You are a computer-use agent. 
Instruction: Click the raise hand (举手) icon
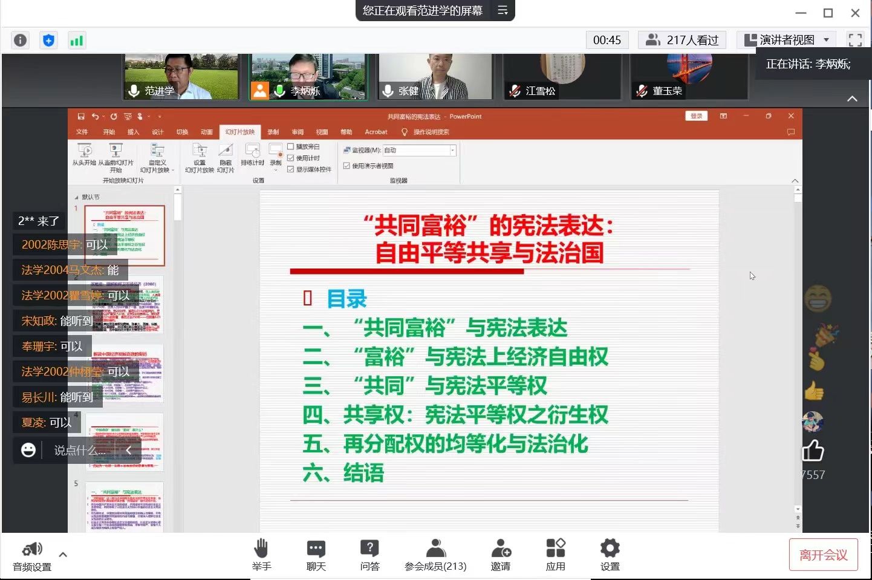(261, 553)
